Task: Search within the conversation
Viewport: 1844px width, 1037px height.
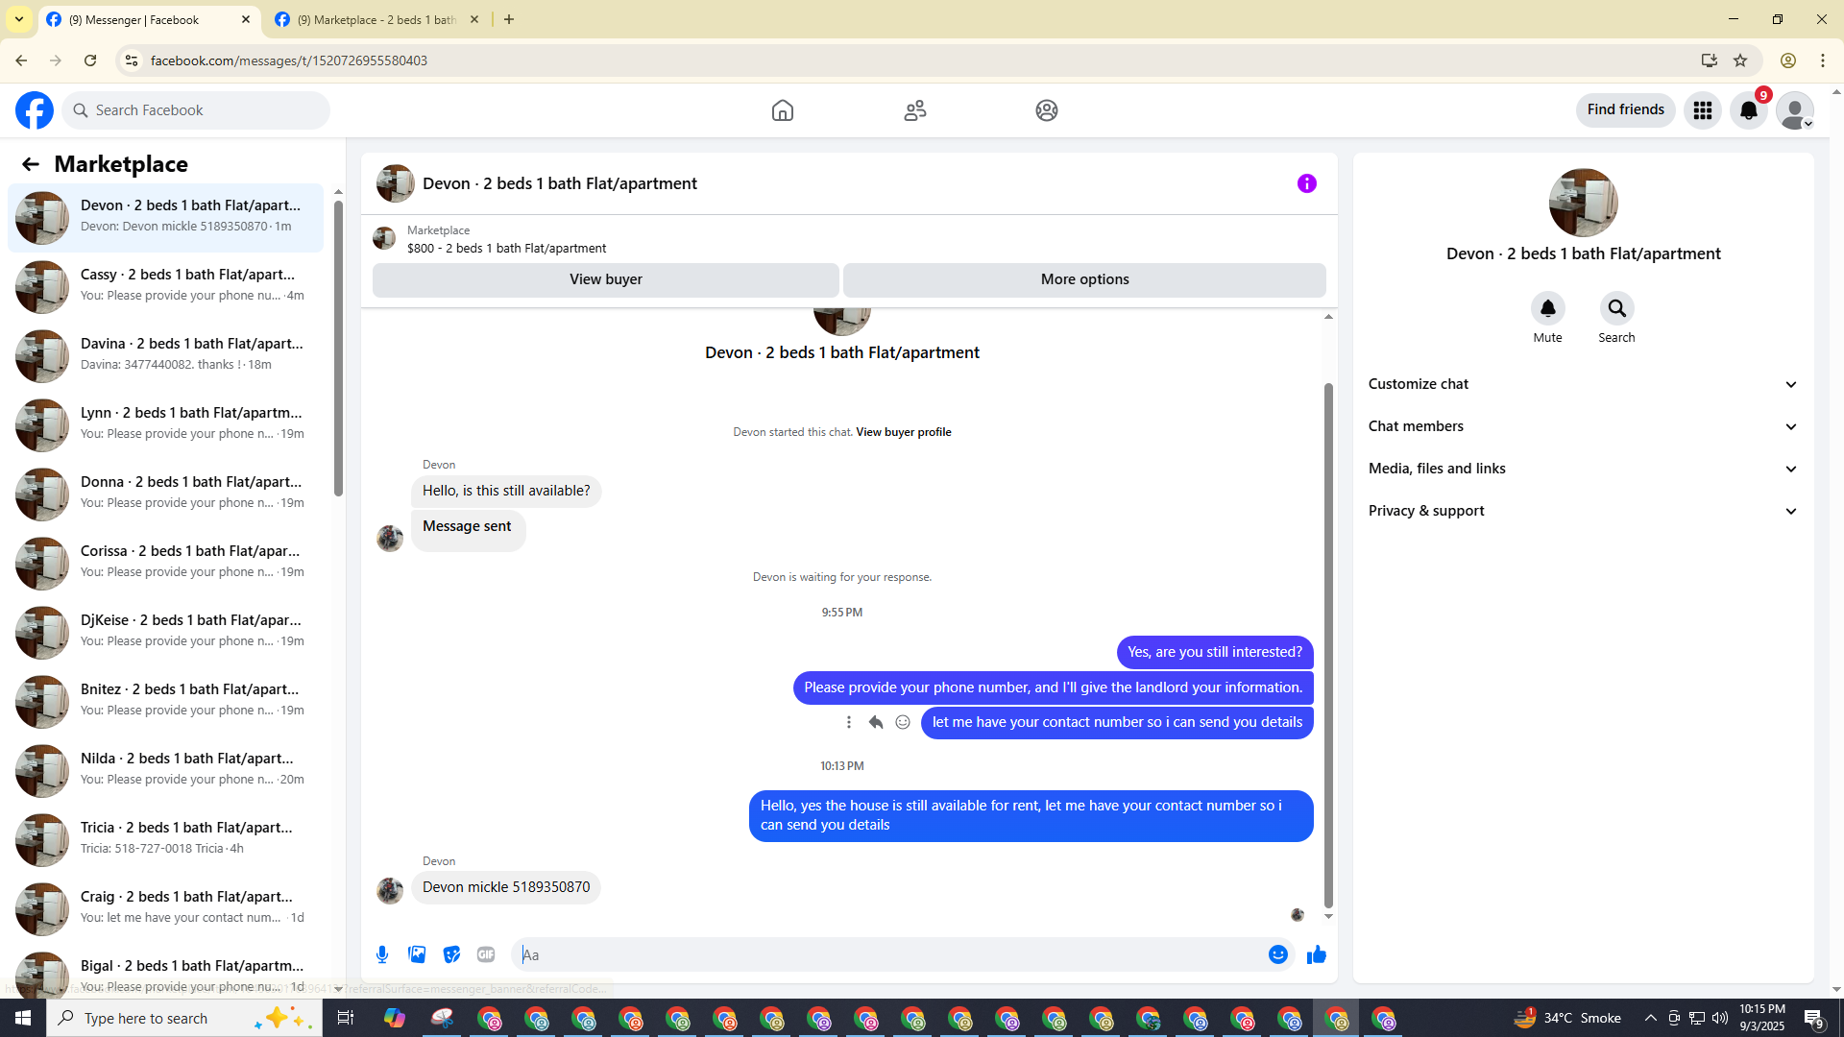Action: pyautogui.click(x=1617, y=308)
